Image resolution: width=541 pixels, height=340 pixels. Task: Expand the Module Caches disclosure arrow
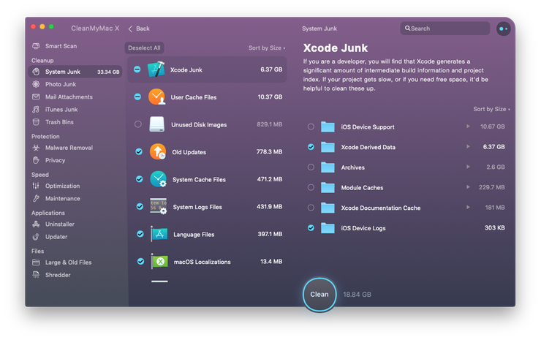tap(468, 187)
